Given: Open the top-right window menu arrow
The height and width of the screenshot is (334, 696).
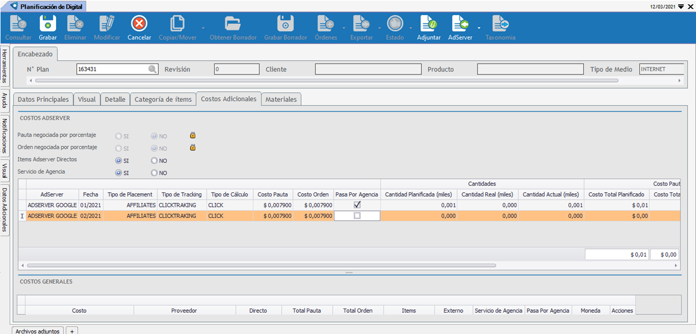Looking at the screenshot, I should pyautogui.click(x=681, y=7).
